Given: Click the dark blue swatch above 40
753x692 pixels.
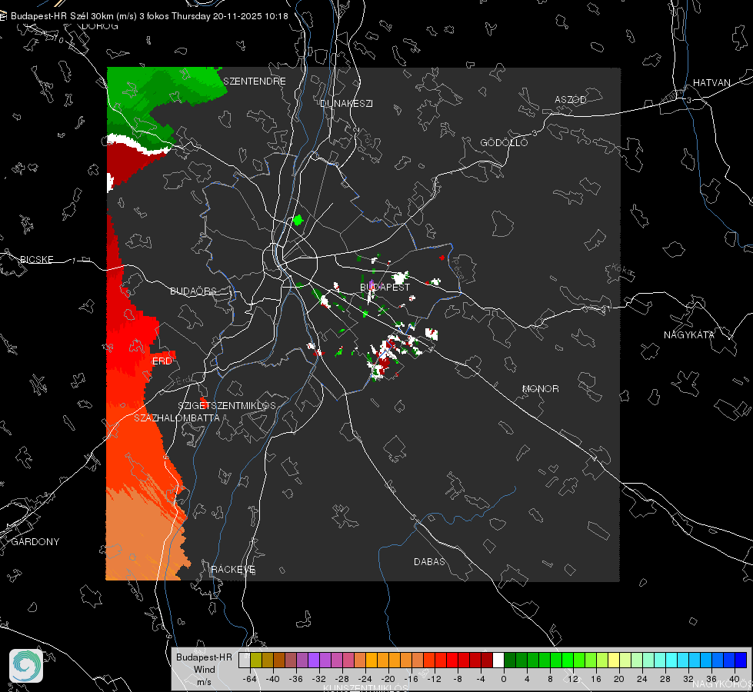Looking at the screenshot, I should coord(741,660).
